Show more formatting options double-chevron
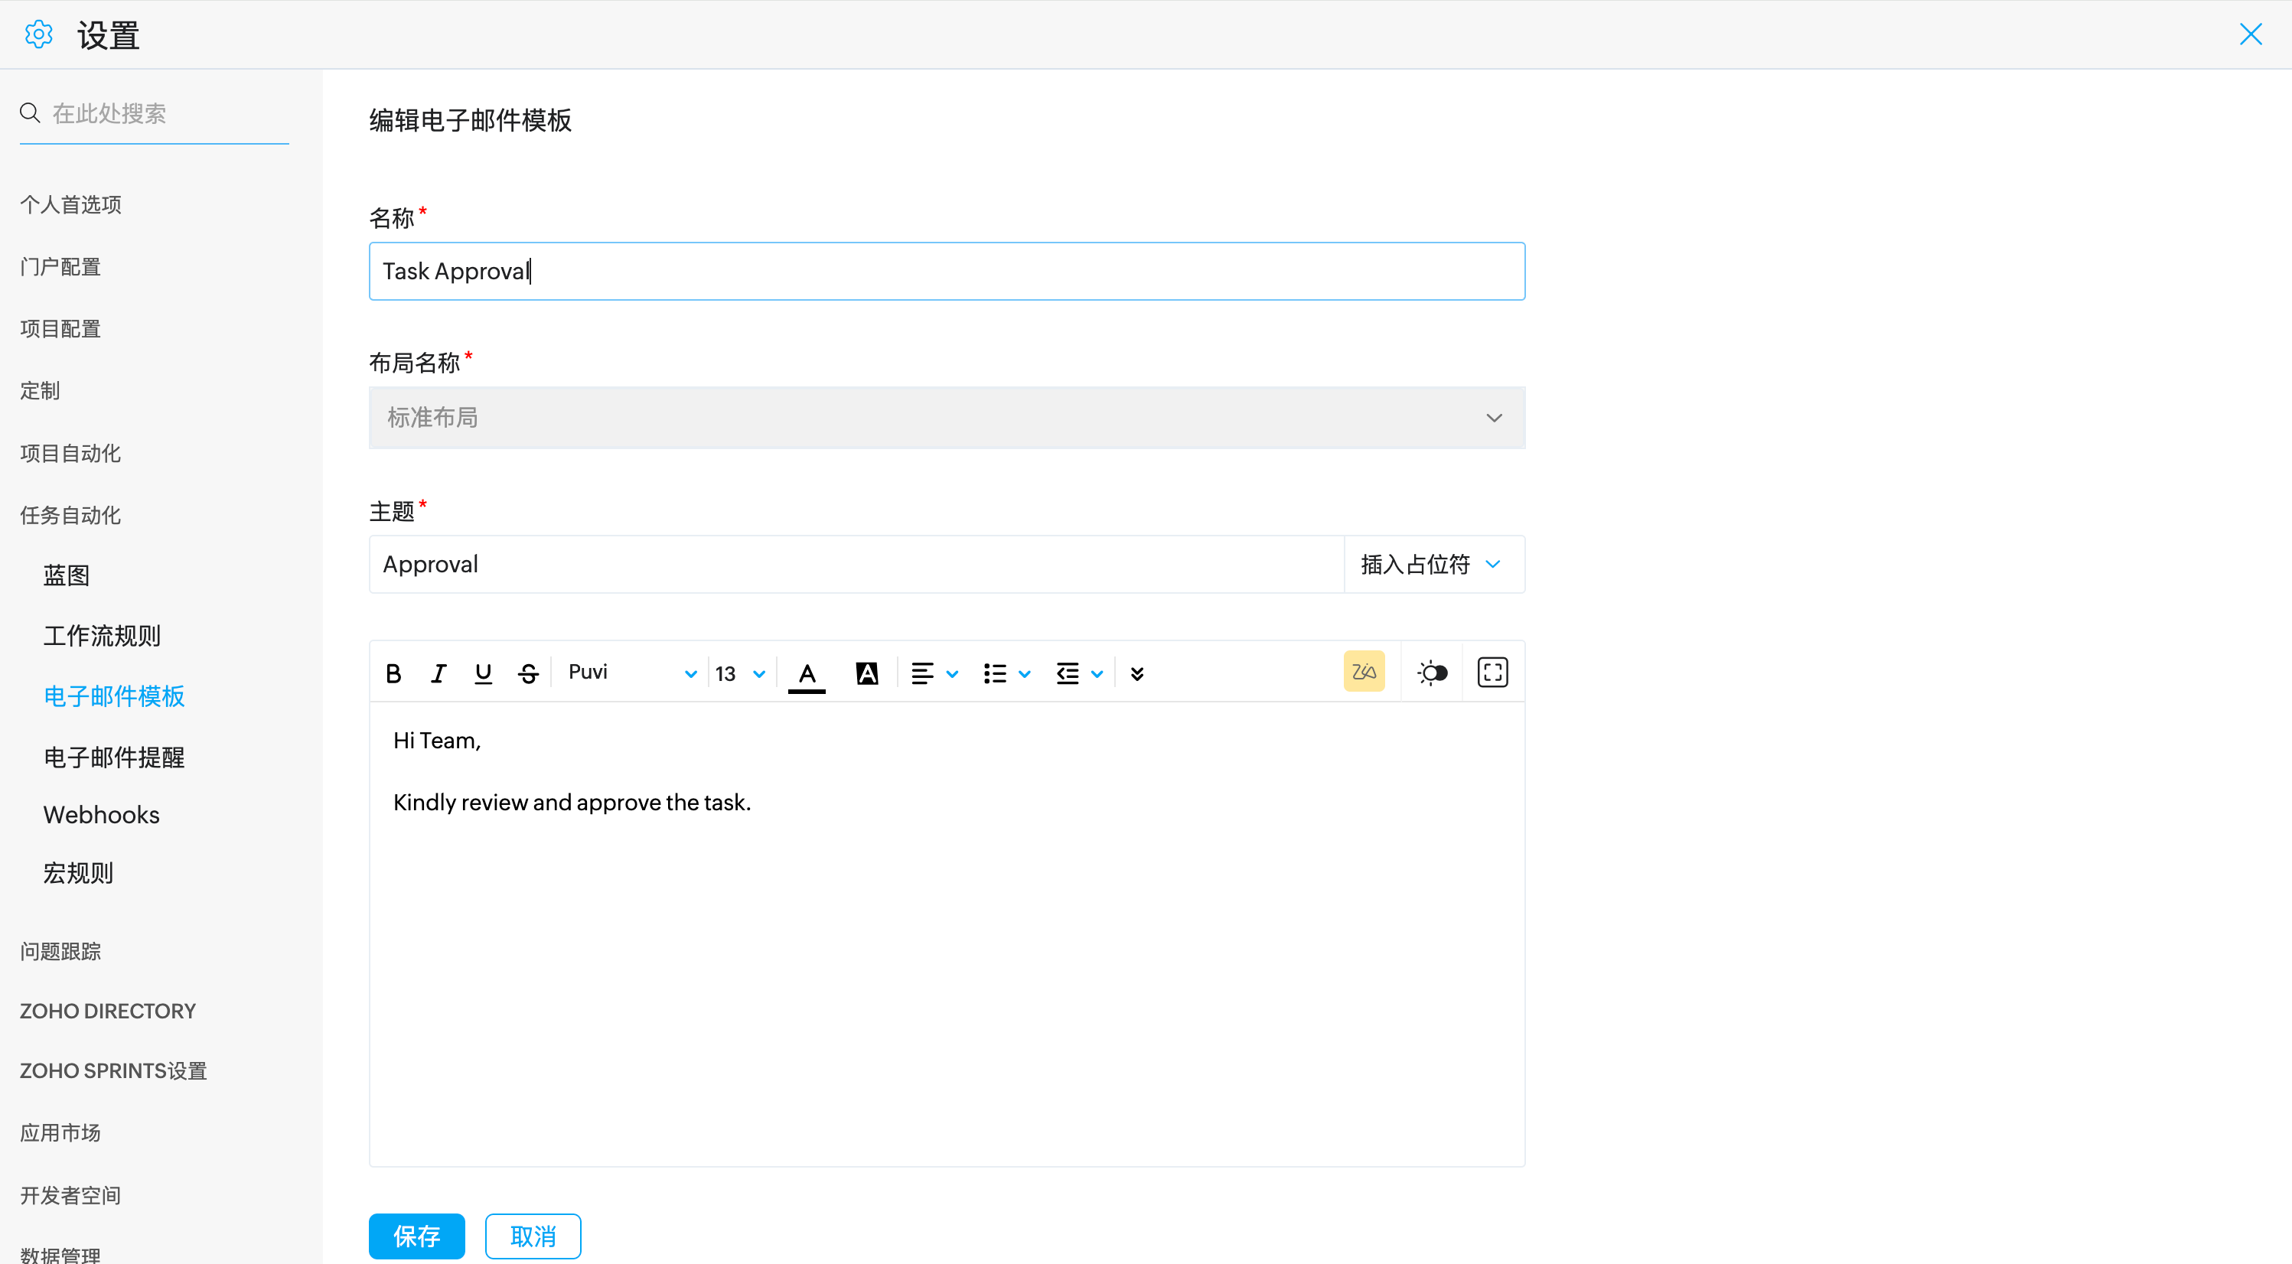 tap(1136, 673)
